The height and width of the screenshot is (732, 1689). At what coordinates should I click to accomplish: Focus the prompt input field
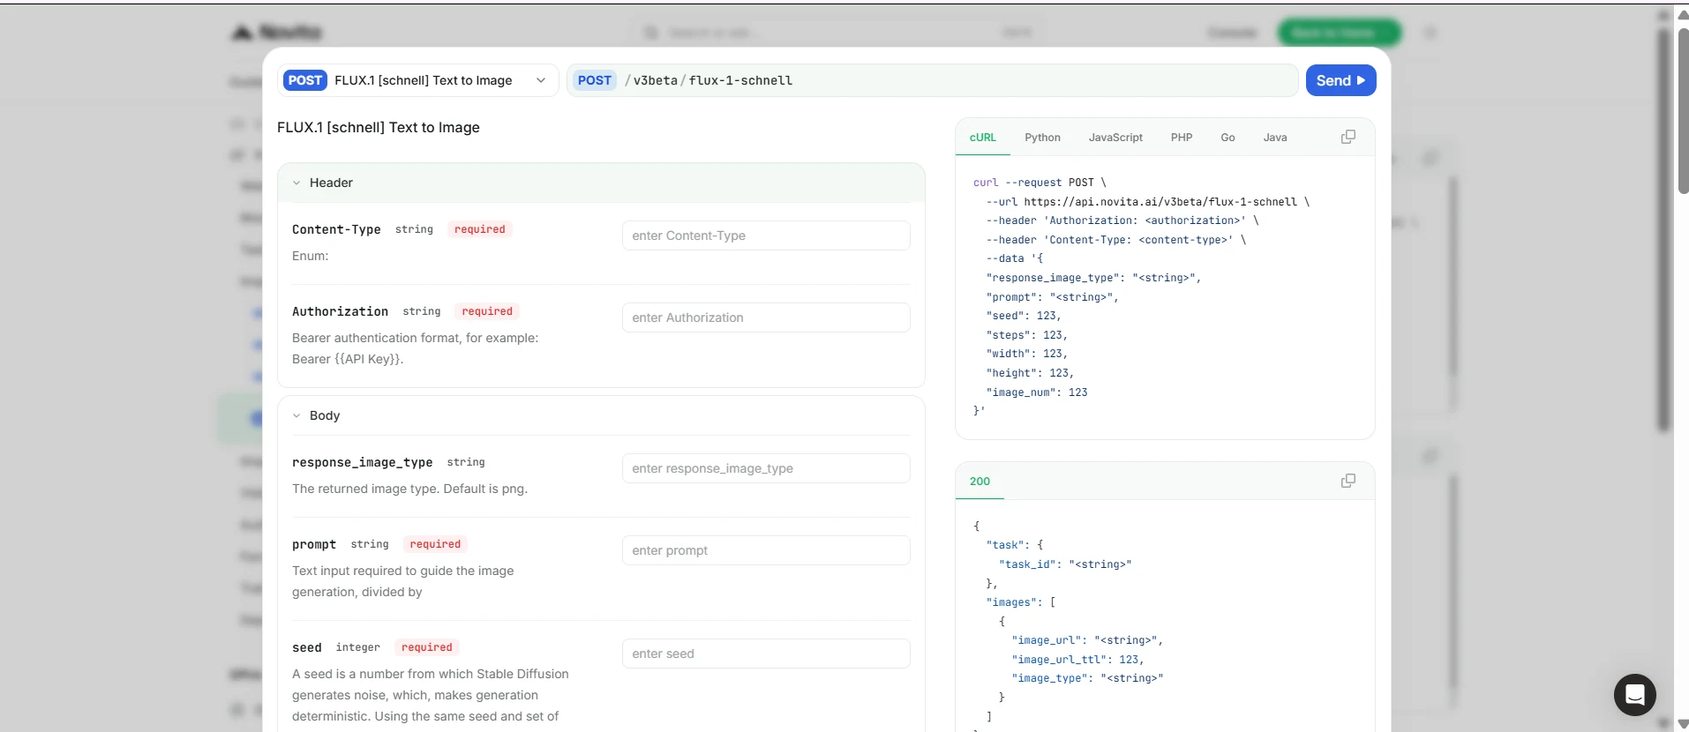click(766, 550)
